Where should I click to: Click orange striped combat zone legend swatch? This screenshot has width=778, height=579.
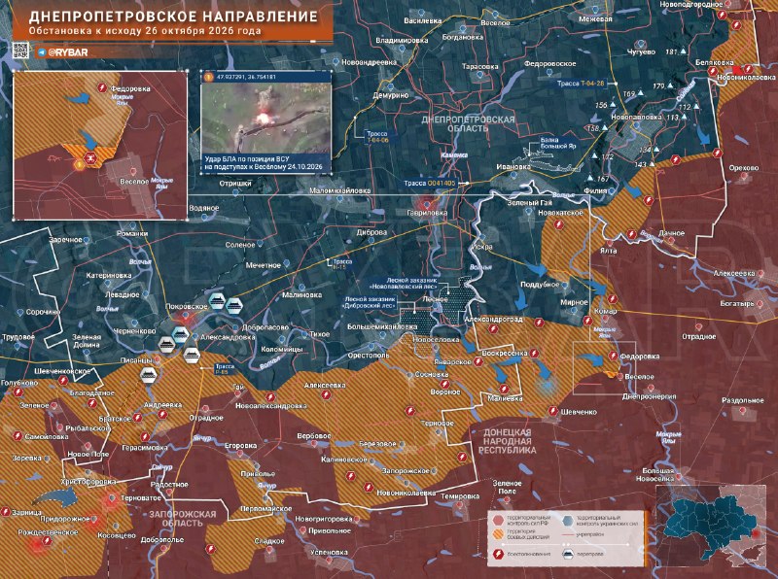(x=498, y=534)
